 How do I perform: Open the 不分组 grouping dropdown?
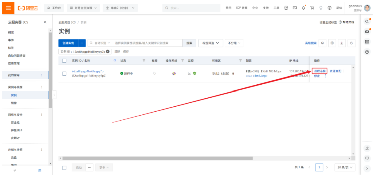click(x=234, y=43)
